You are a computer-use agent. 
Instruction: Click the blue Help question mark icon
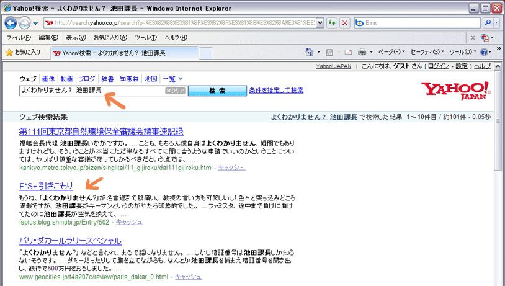484,52
